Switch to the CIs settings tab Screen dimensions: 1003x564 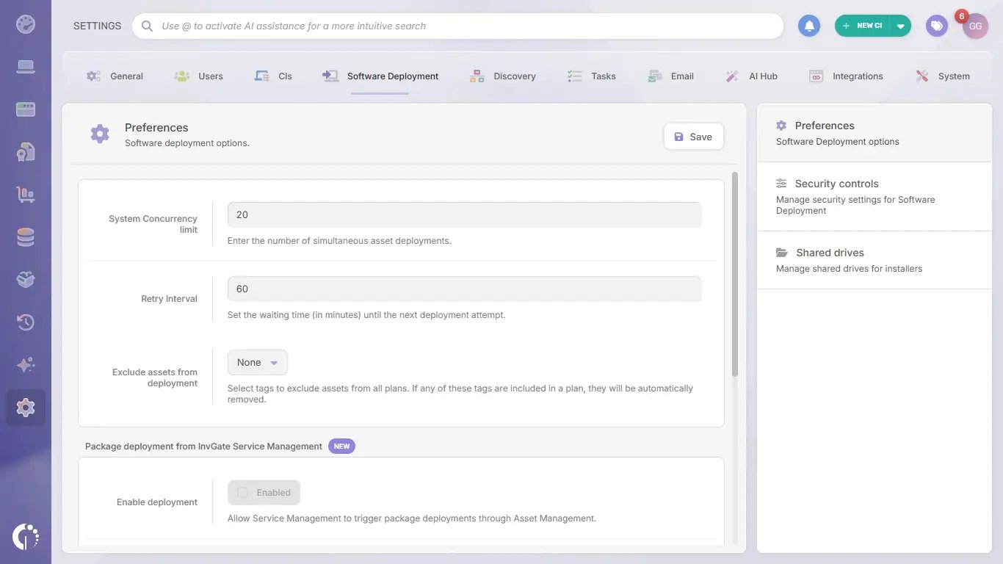point(273,76)
